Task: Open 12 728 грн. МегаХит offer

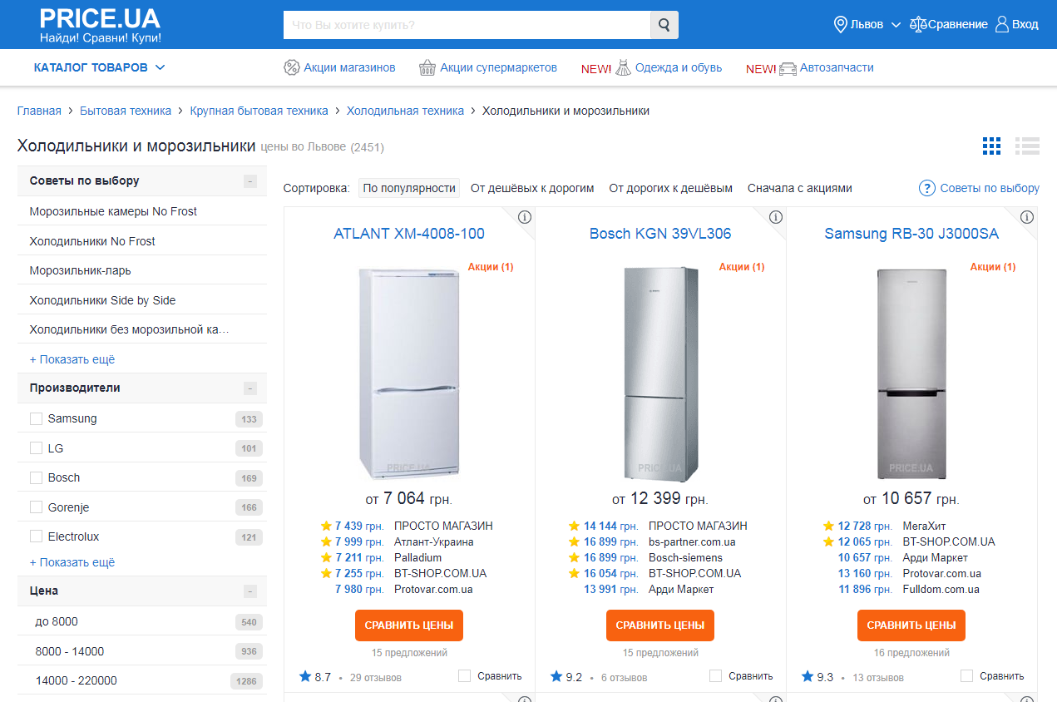Action: click(885, 526)
